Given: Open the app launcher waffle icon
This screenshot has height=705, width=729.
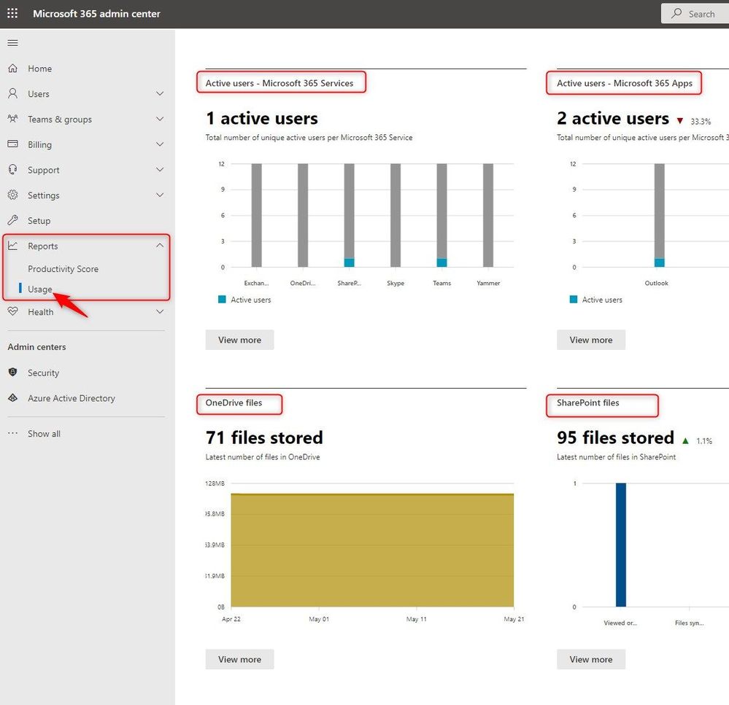Looking at the screenshot, I should [12, 13].
